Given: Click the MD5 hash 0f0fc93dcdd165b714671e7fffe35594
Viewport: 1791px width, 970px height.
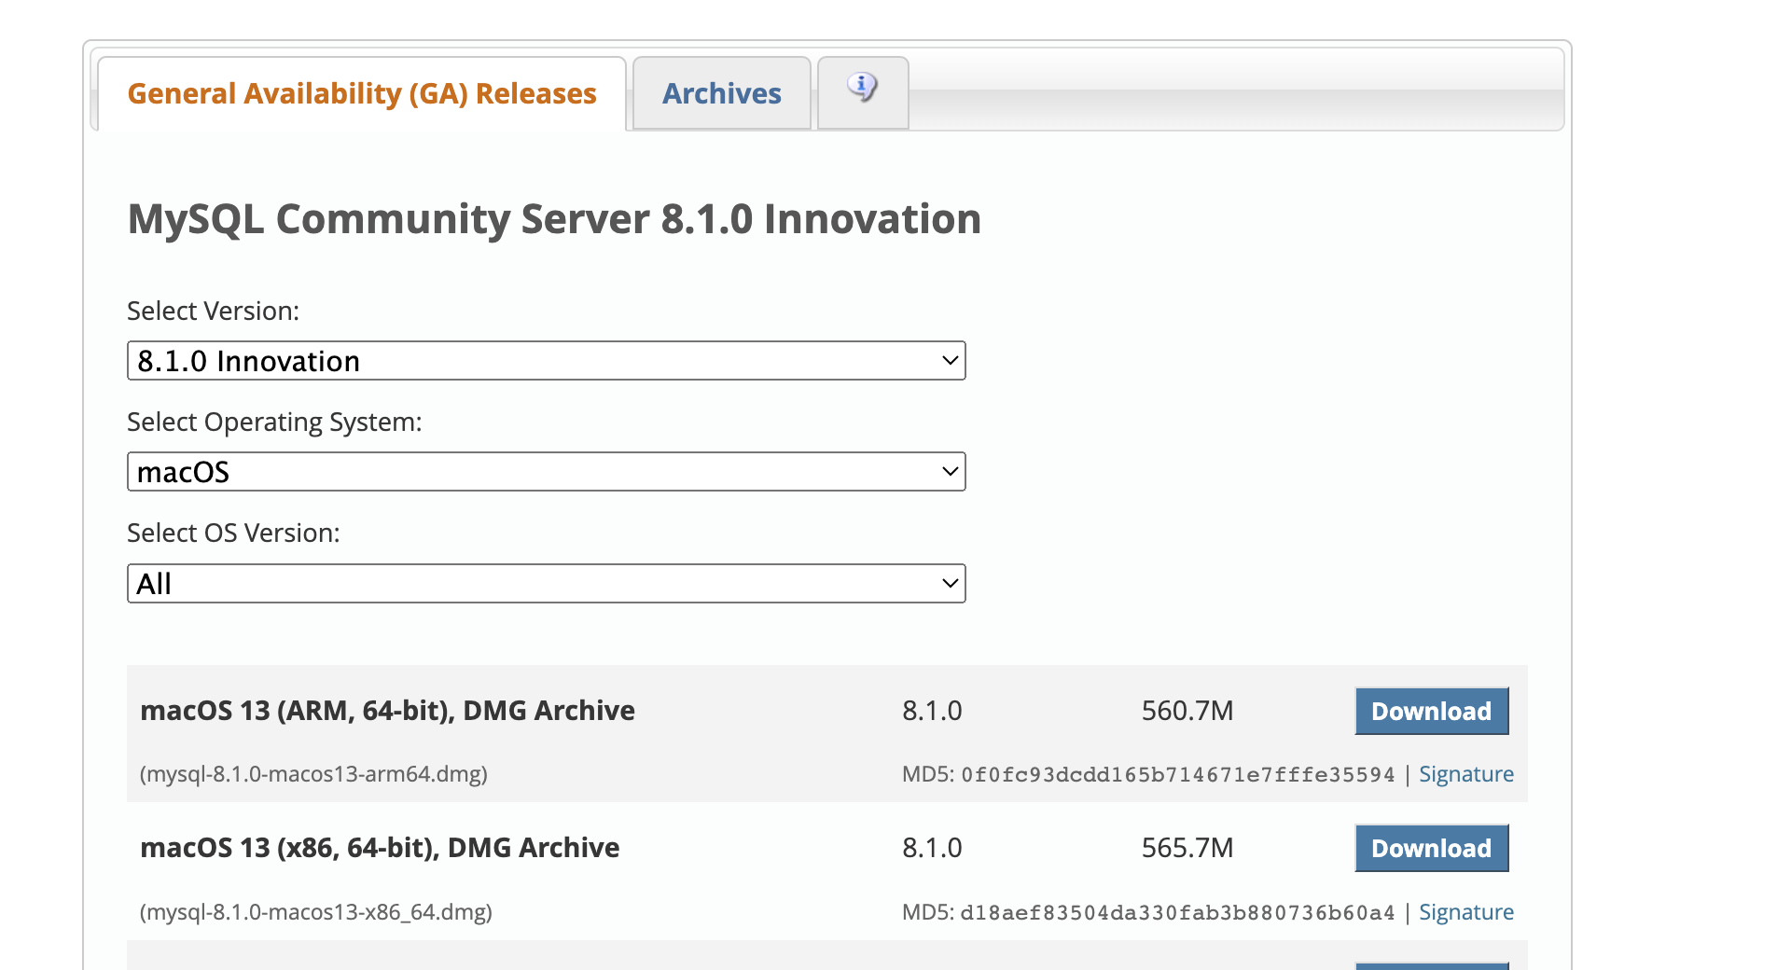Looking at the screenshot, I should point(1178,775).
